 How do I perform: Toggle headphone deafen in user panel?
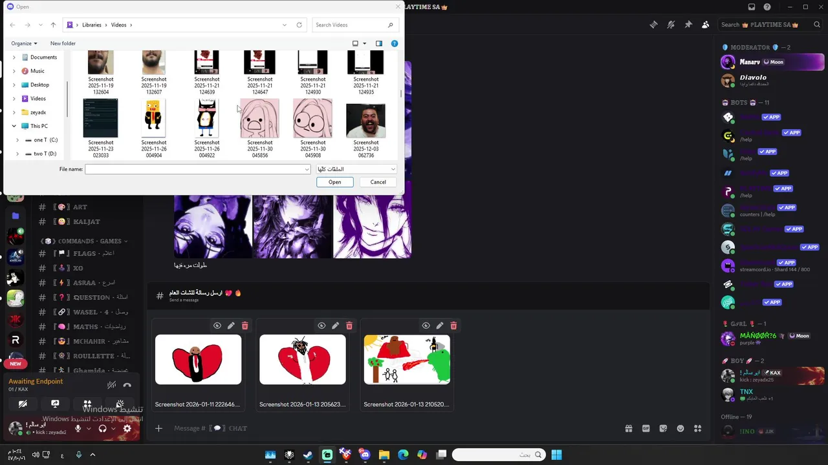tap(102, 428)
